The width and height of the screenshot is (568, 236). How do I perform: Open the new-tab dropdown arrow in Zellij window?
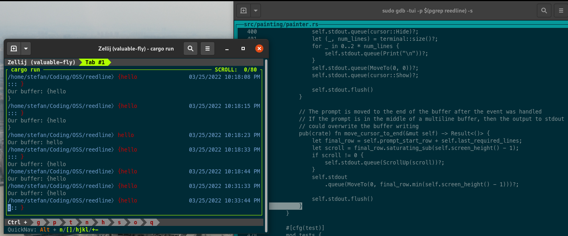pos(25,48)
